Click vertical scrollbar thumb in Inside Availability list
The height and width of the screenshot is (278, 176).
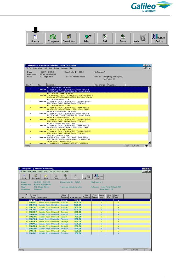pyautogui.click(x=149, y=110)
